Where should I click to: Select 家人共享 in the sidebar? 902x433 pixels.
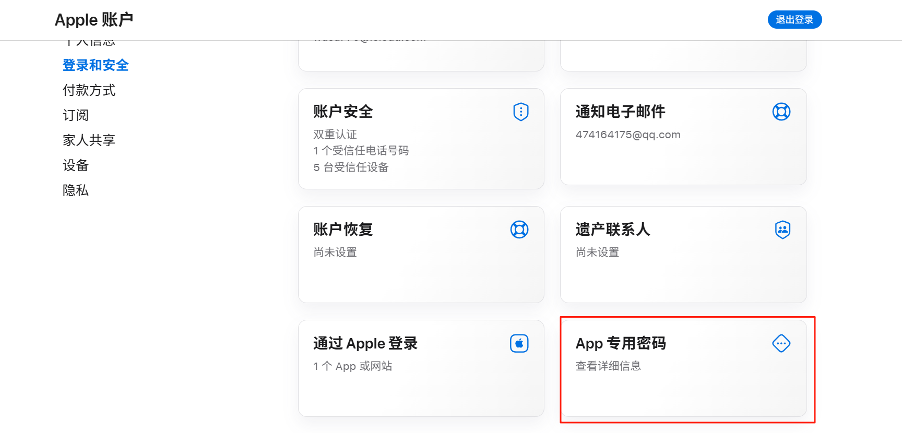pyautogui.click(x=89, y=140)
